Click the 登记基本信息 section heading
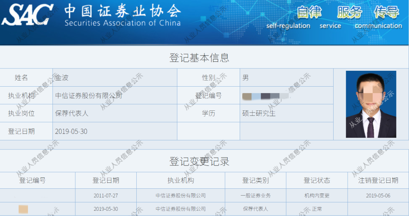This screenshot has width=409, height=216. (199, 58)
